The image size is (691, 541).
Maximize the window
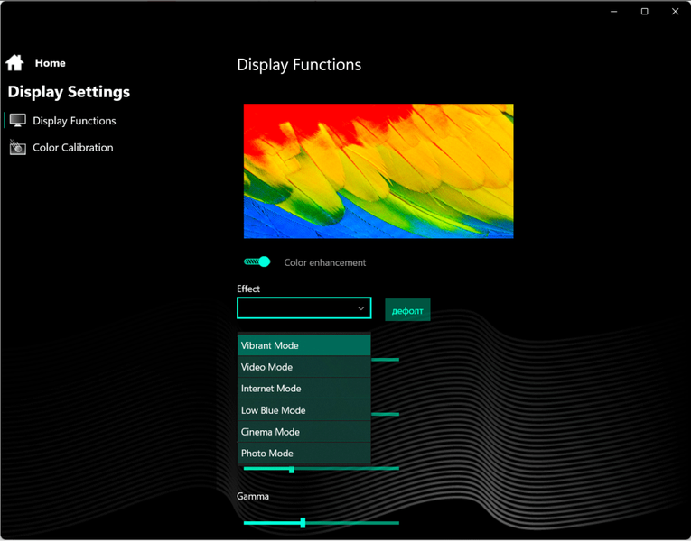[x=644, y=12]
